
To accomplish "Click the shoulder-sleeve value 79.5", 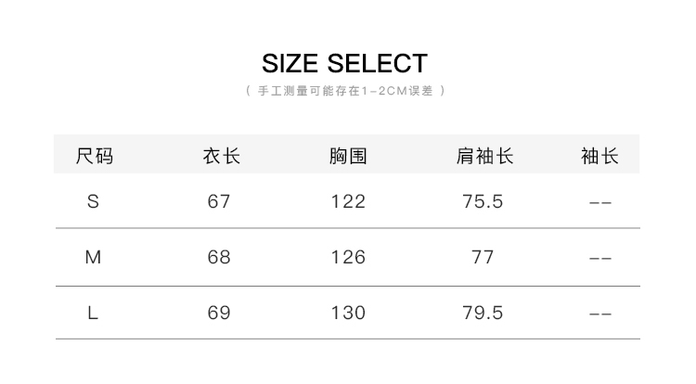I will [483, 314].
